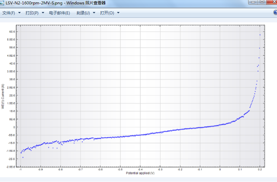Screen dimensions: 277x182
Task: Open the 打开(O) menu
Action: tap(107, 13)
